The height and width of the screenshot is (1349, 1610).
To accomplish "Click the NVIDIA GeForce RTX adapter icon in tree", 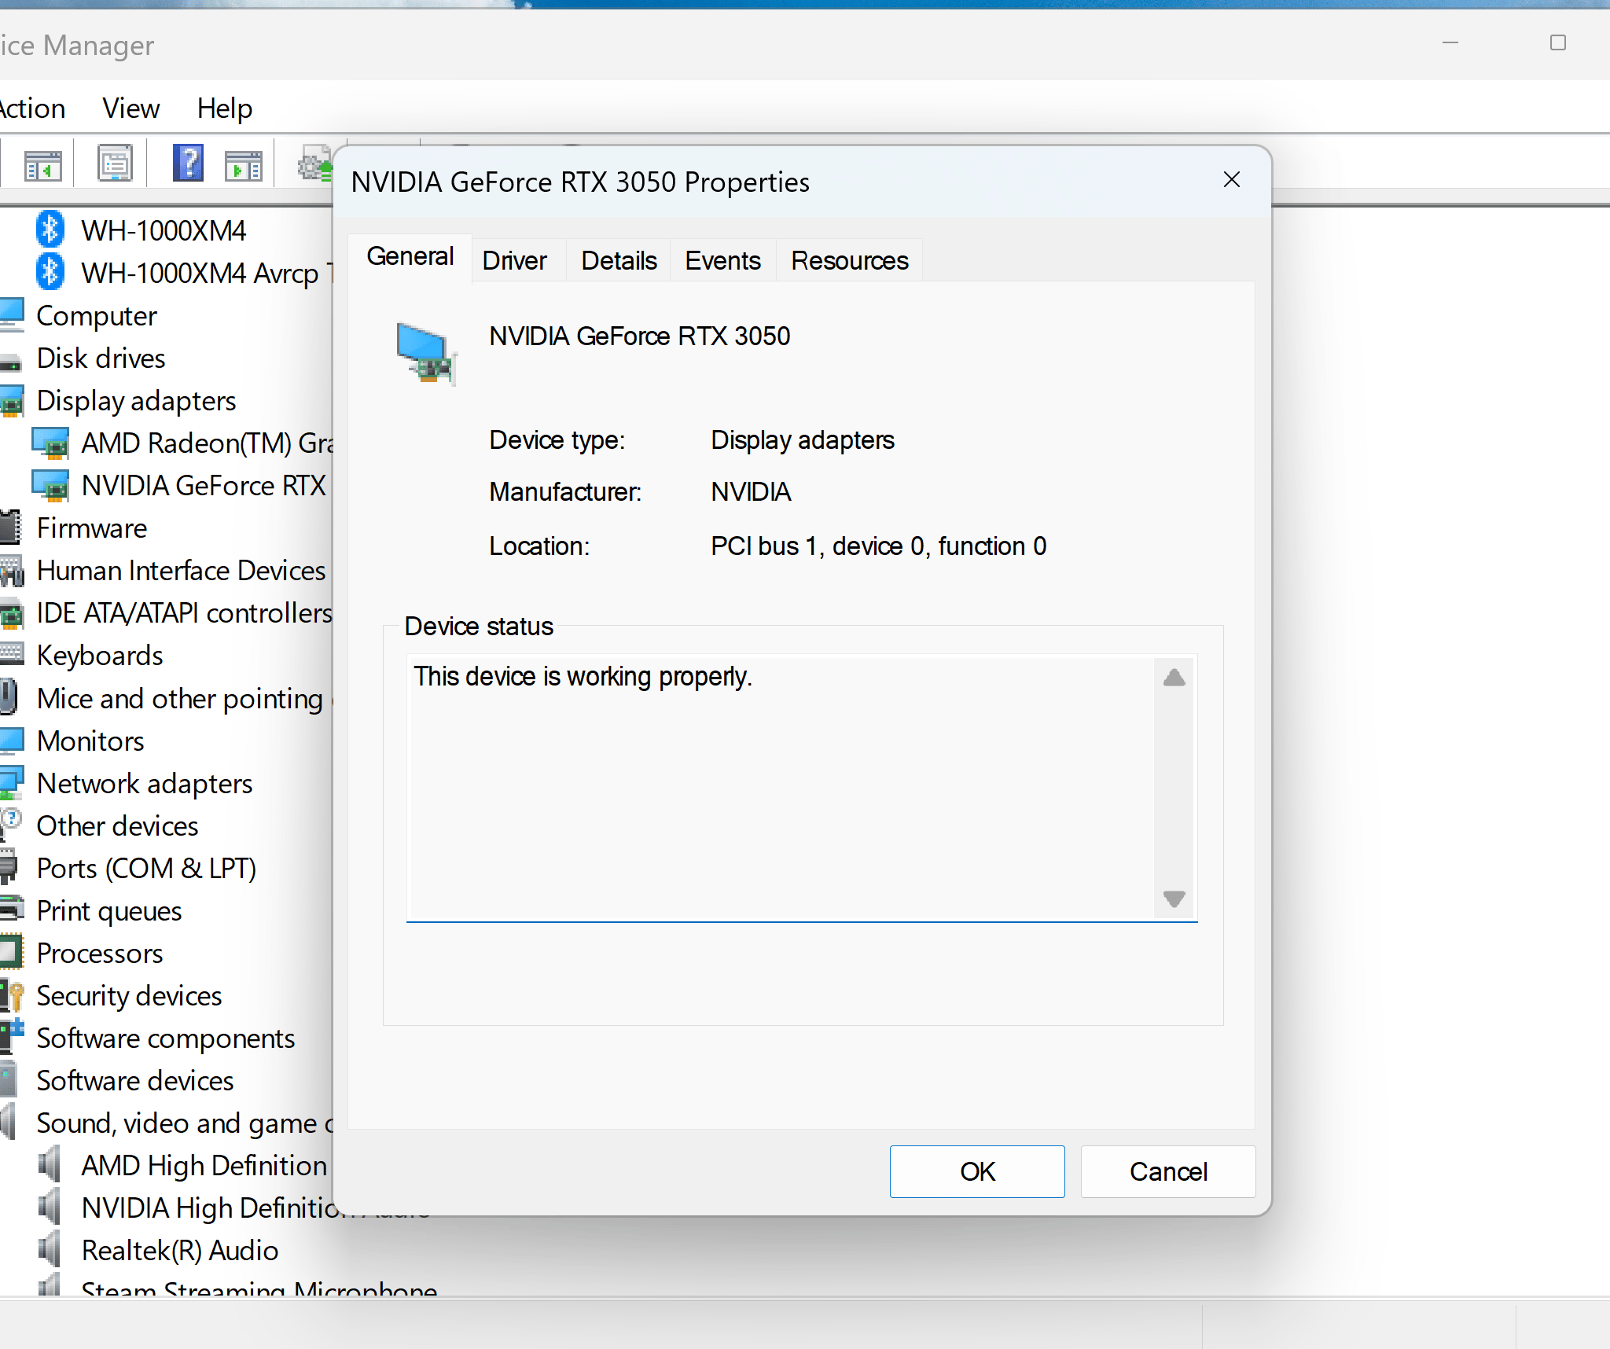I will tap(50, 486).
